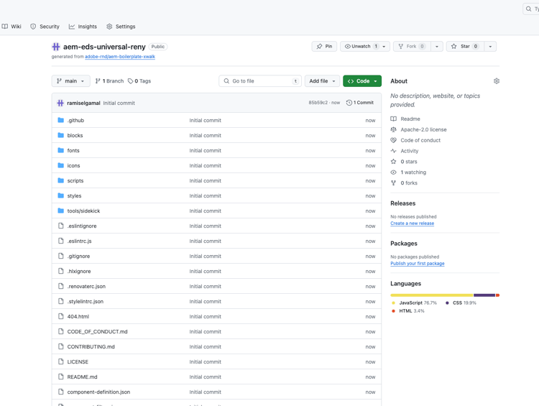The height and width of the screenshot is (406, 539).
Task: Edit repository details via About gear icon
Action: [x=497, y=81]
